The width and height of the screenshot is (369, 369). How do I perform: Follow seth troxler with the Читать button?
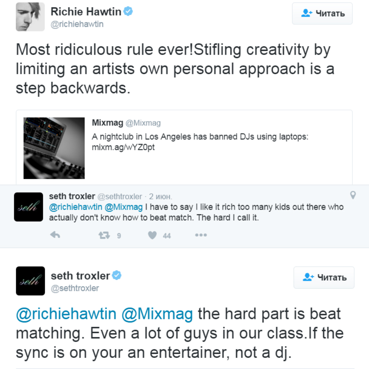(x=324, y=277)
